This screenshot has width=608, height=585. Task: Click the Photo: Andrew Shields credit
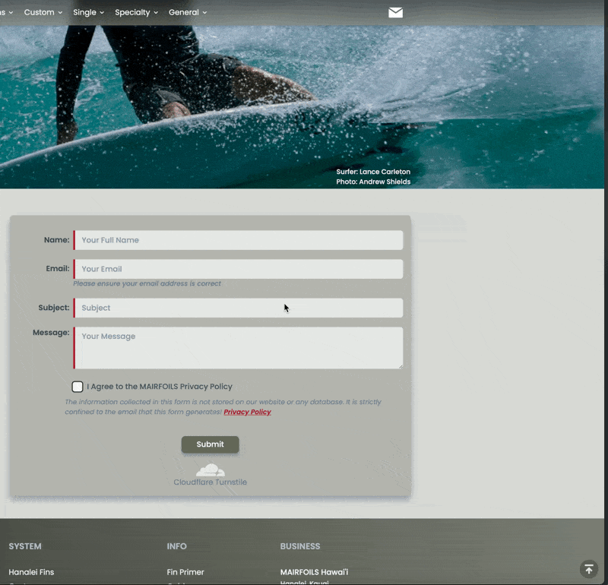373,182
